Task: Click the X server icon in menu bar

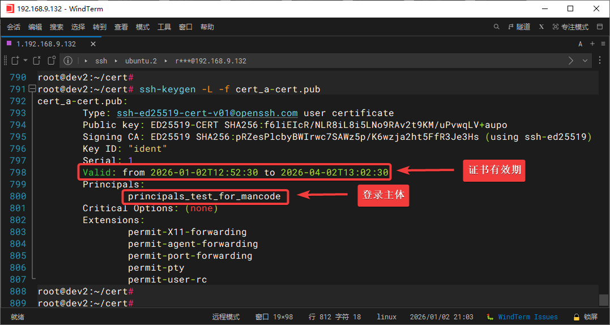Action: click(541, 27)
